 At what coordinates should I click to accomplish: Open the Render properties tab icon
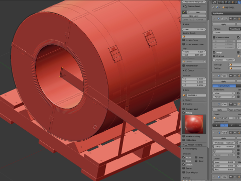[x=219, y=3]
